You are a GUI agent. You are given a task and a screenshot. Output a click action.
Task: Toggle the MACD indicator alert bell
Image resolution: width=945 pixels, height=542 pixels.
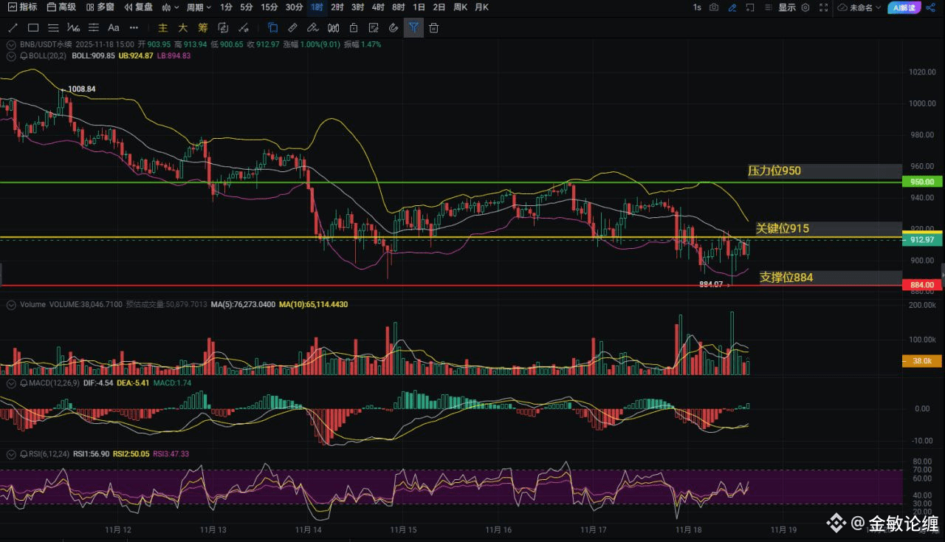24,384
